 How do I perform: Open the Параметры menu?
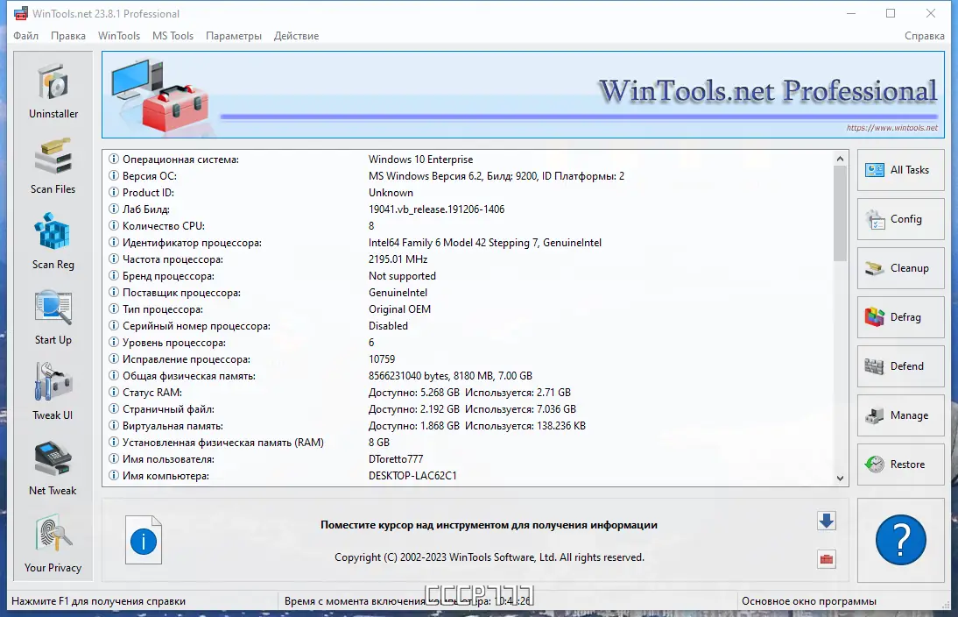click(234, 35)
